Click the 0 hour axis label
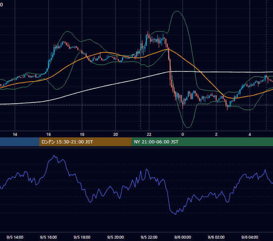This screenshot has height=241, width=273. (x=183, y=135)
